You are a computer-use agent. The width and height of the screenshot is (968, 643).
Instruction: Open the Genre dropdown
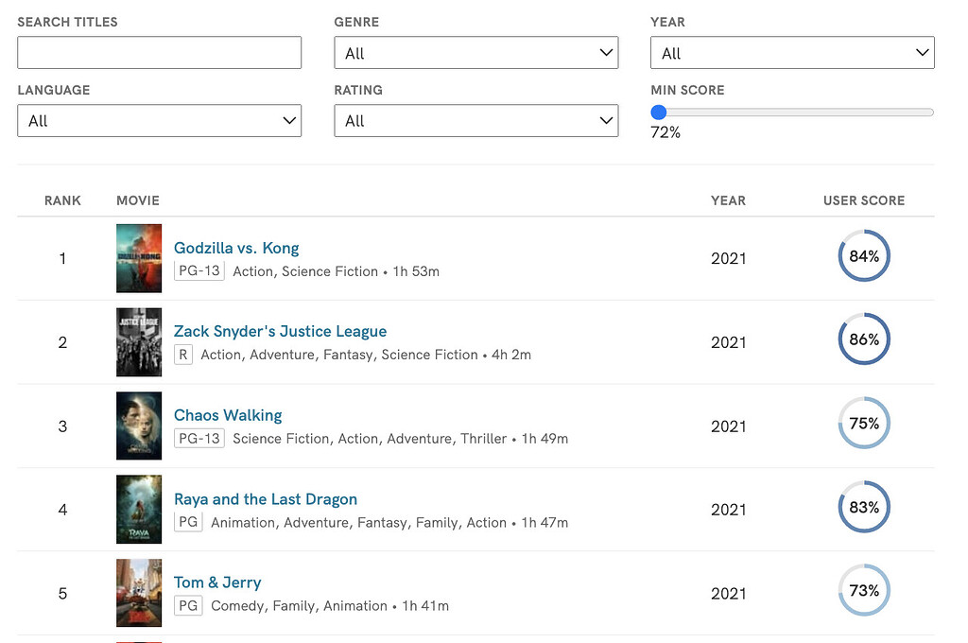pyautogui.click(x=475, y=53)
